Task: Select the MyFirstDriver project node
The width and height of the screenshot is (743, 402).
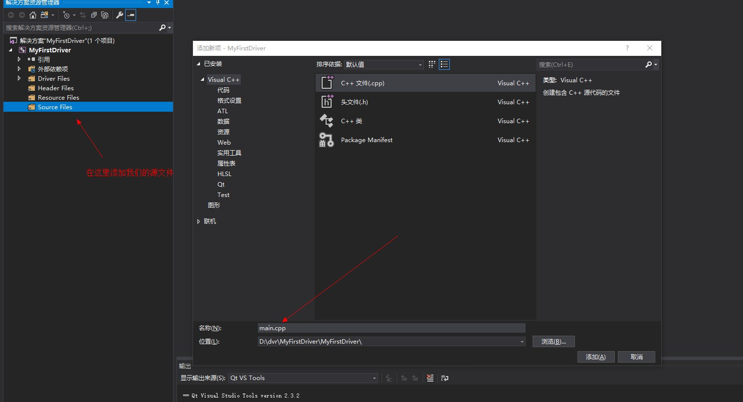Action: (50, 50)
